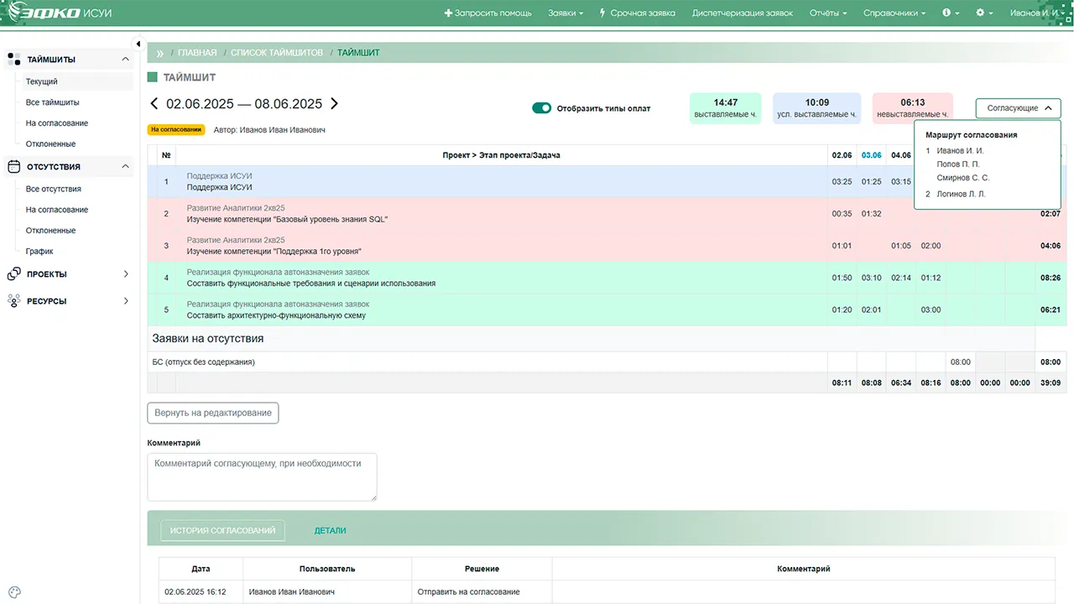Click the blue 10:09 усл. выставляемые ч. badge

(817, 108)
